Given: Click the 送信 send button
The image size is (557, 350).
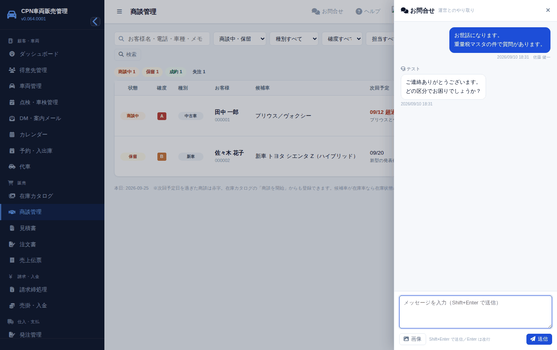Looking at the screenshot, I should [x=539, y=339].
